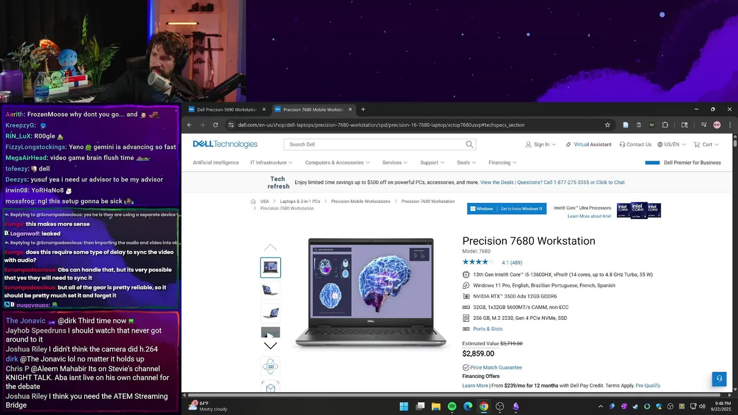
Task: Open the Chrome extensions puzzle icon
Action: [665, 124]
